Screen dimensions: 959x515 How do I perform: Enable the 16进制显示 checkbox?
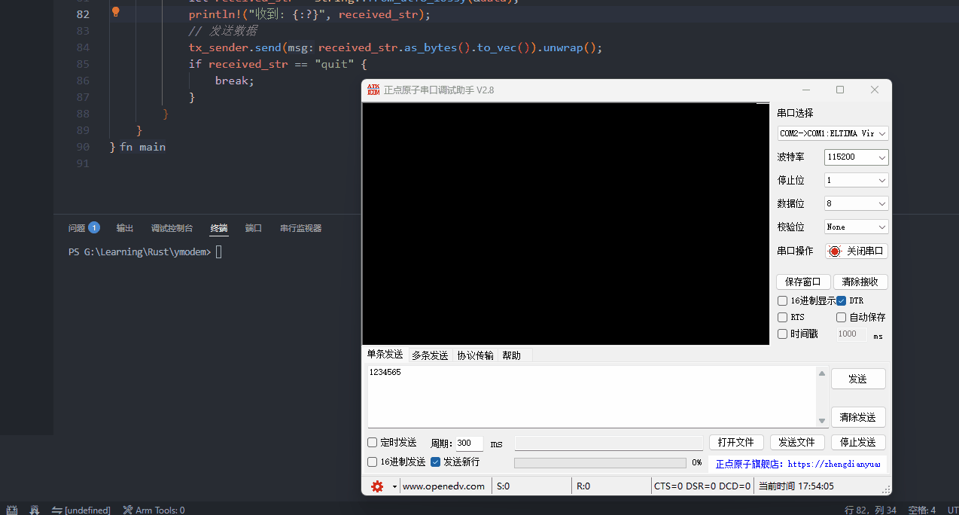tap(782, 300)
